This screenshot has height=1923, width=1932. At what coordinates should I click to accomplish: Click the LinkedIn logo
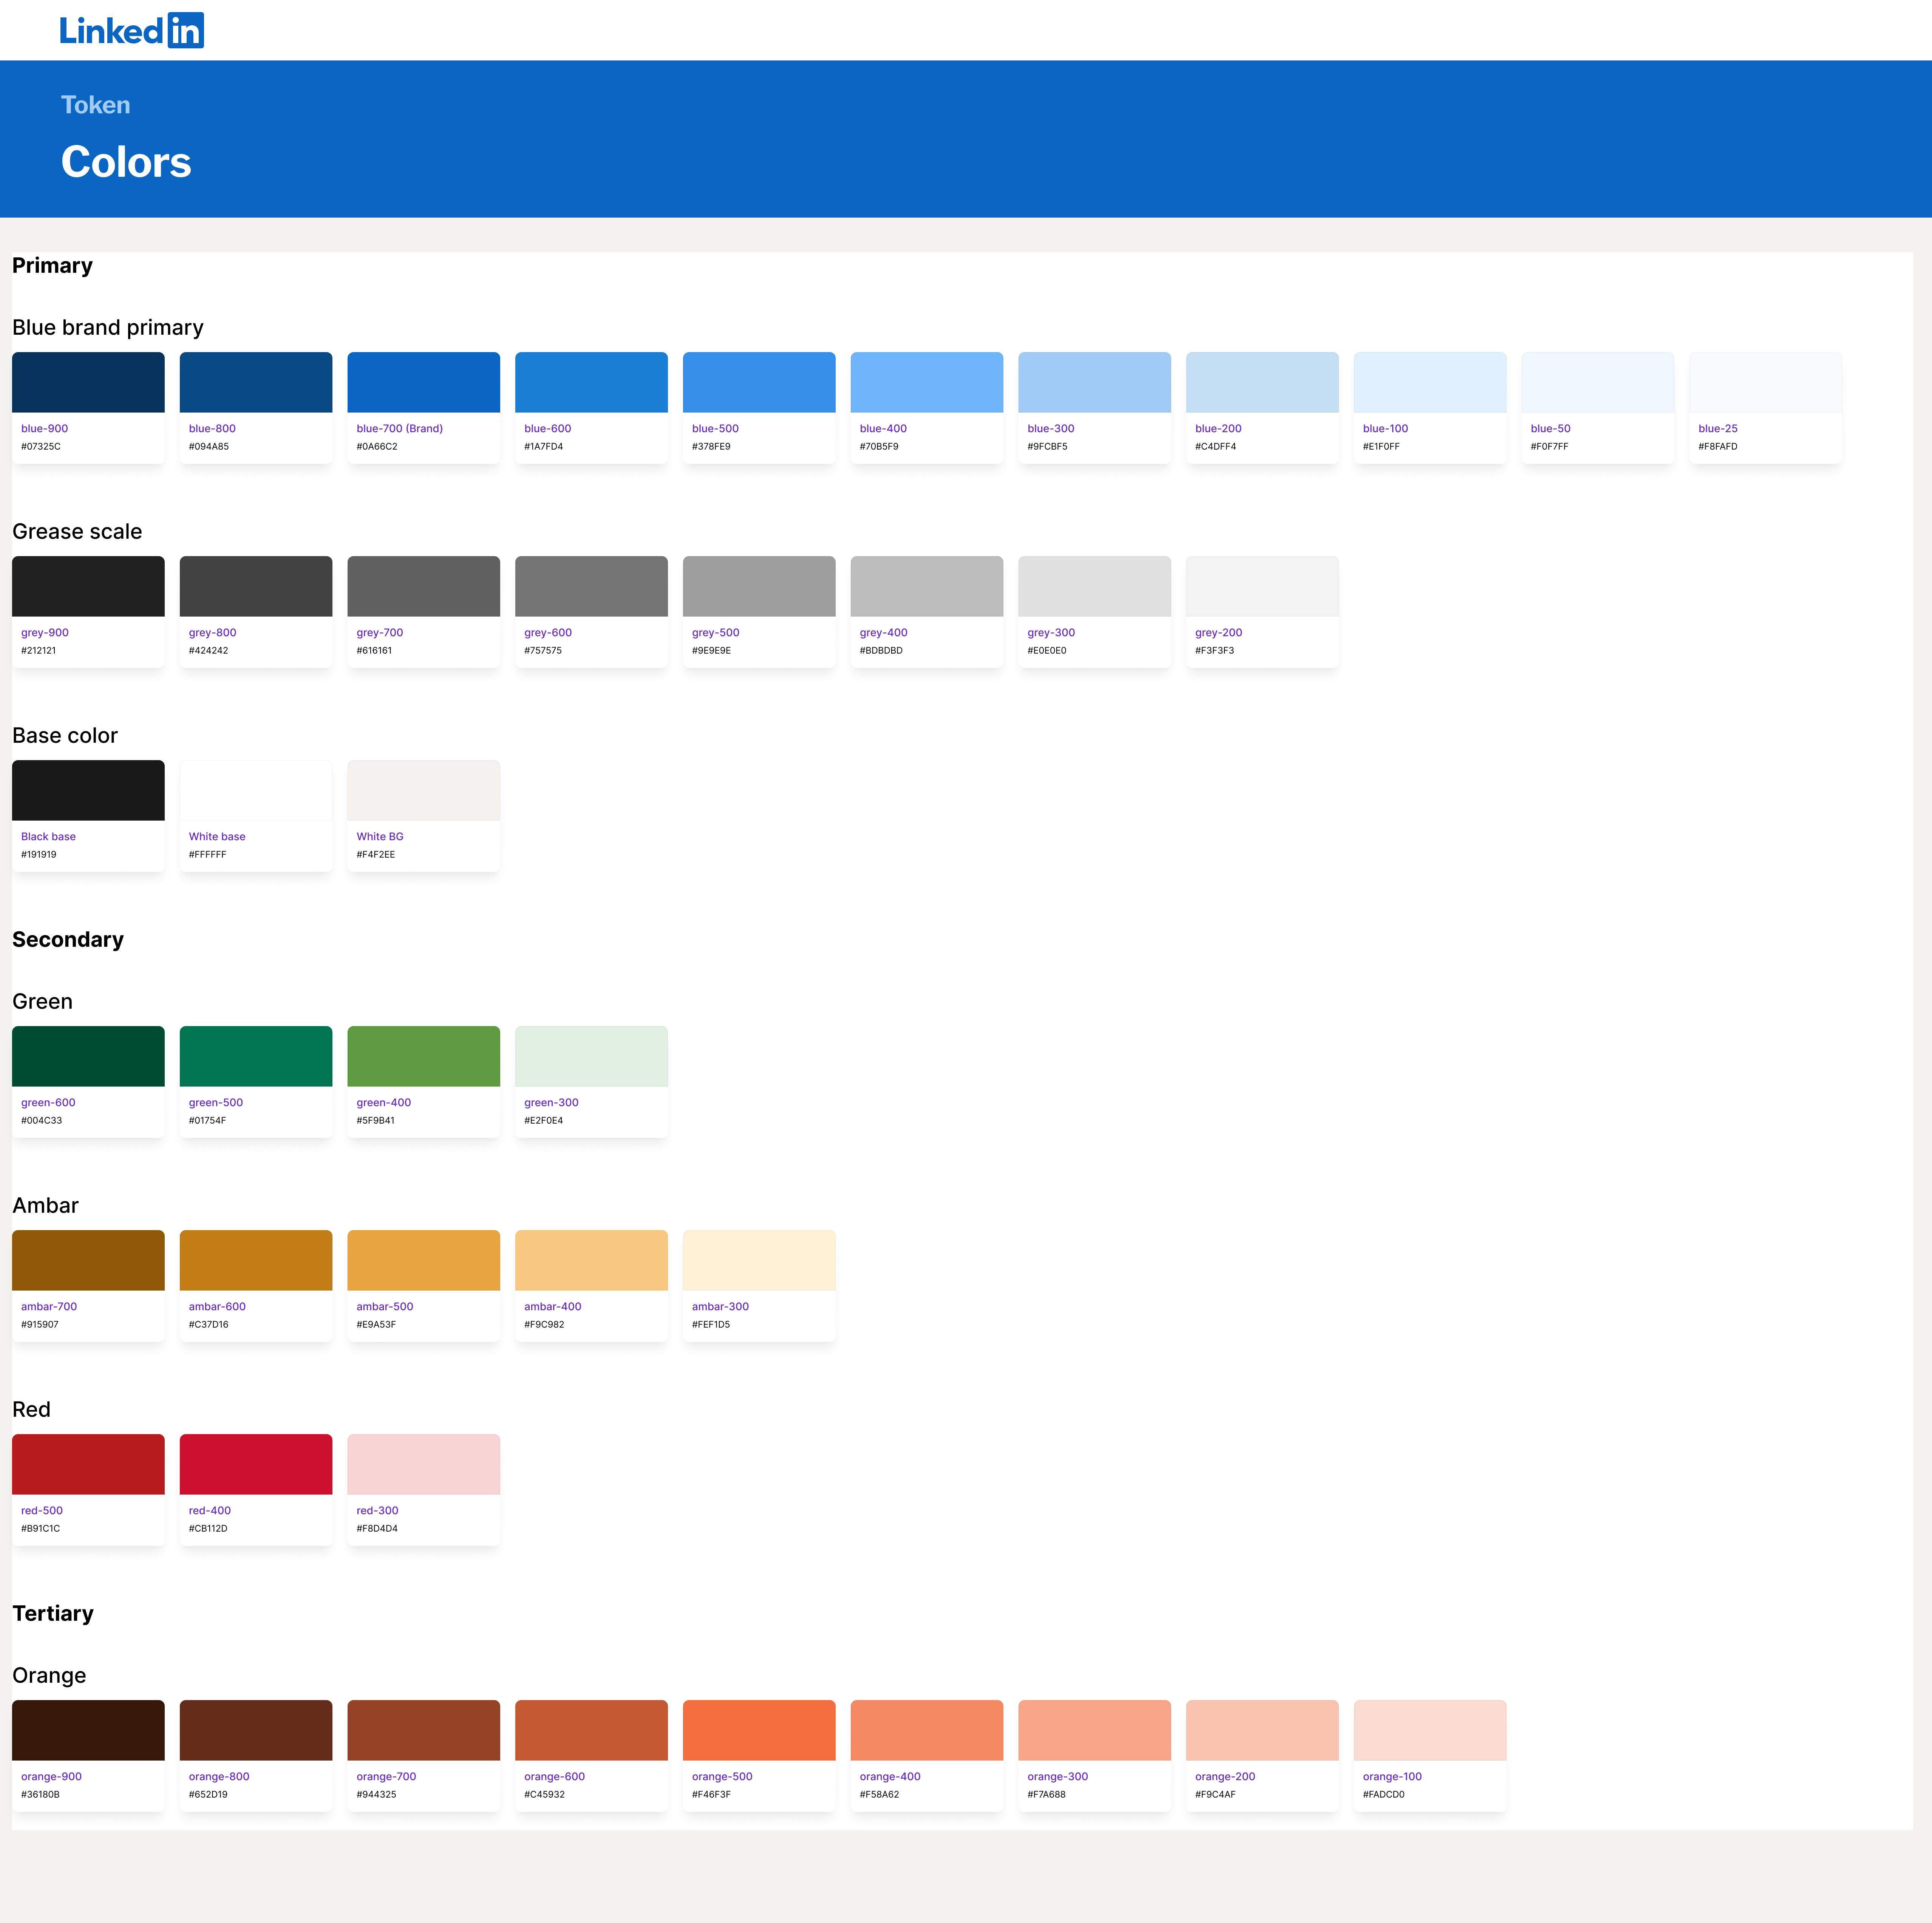[131, 30]
